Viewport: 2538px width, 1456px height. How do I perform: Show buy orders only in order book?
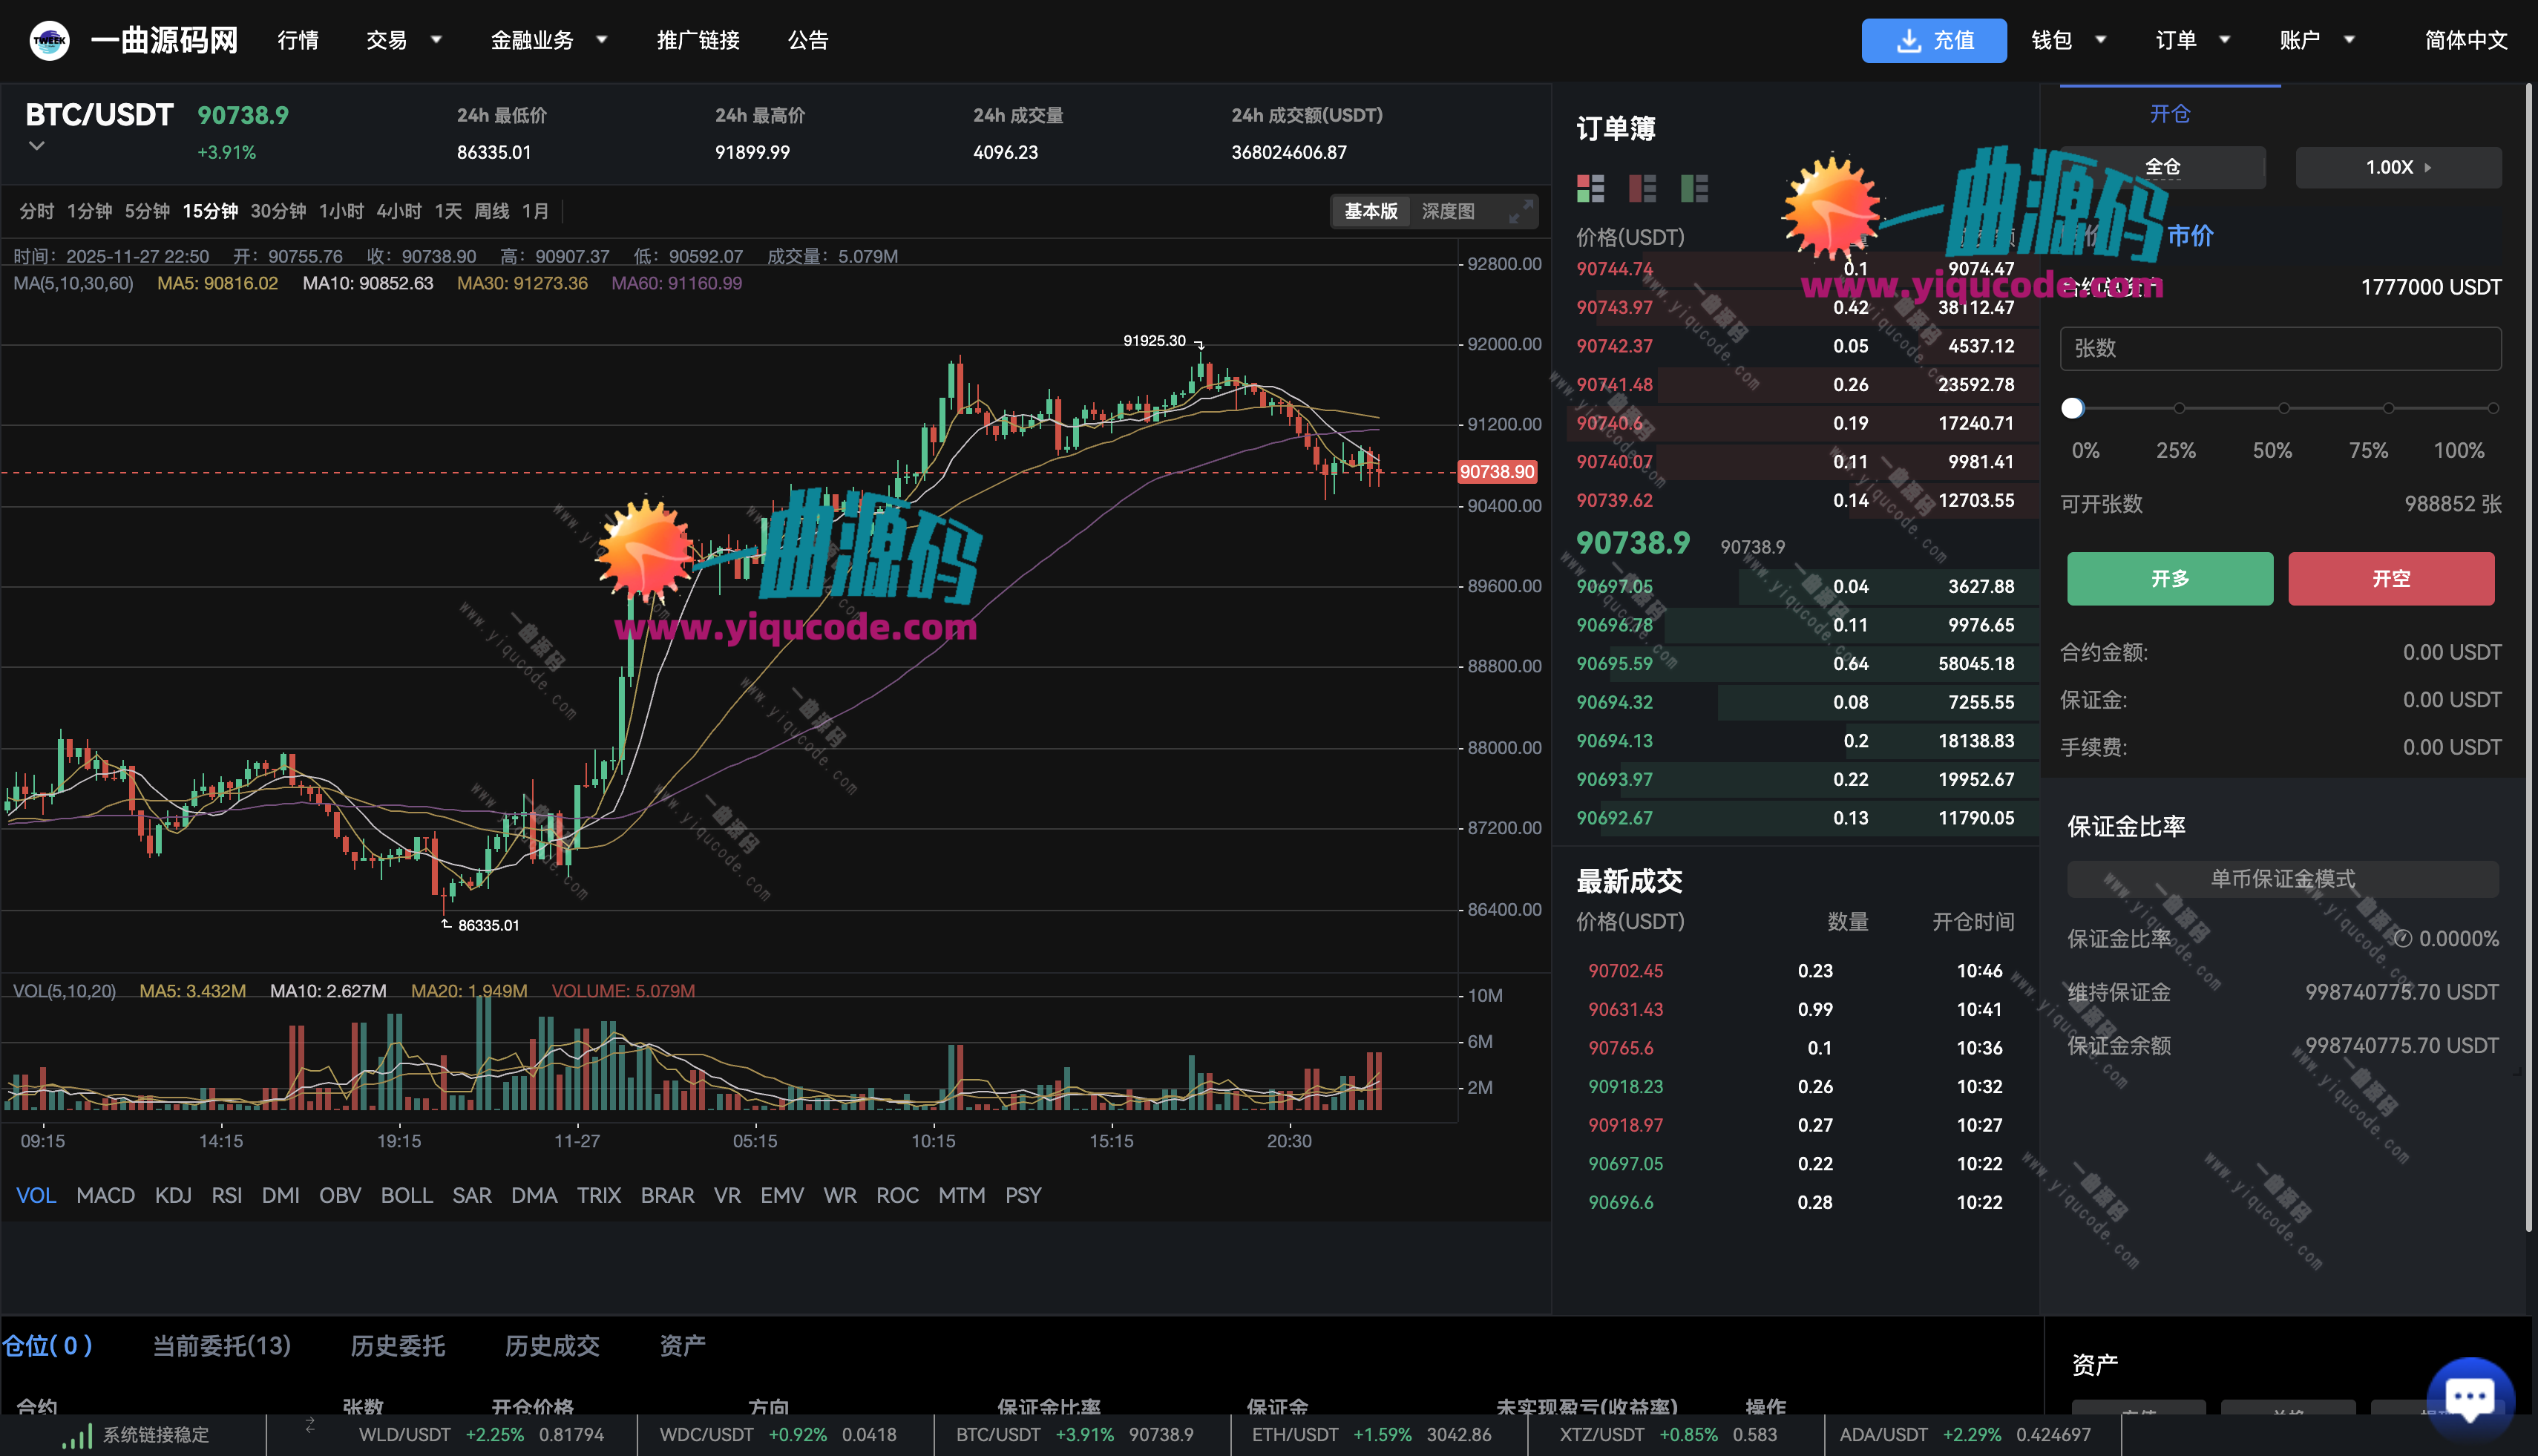coord(1694,188)
